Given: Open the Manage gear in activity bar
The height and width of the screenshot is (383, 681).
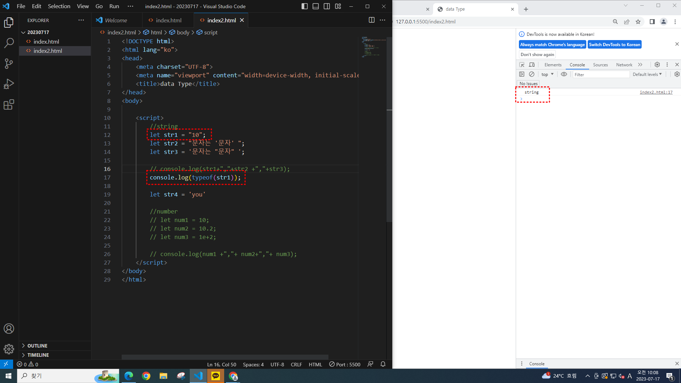Looking at the screenshot, I should pyautogui.click(x=9, y=349).
